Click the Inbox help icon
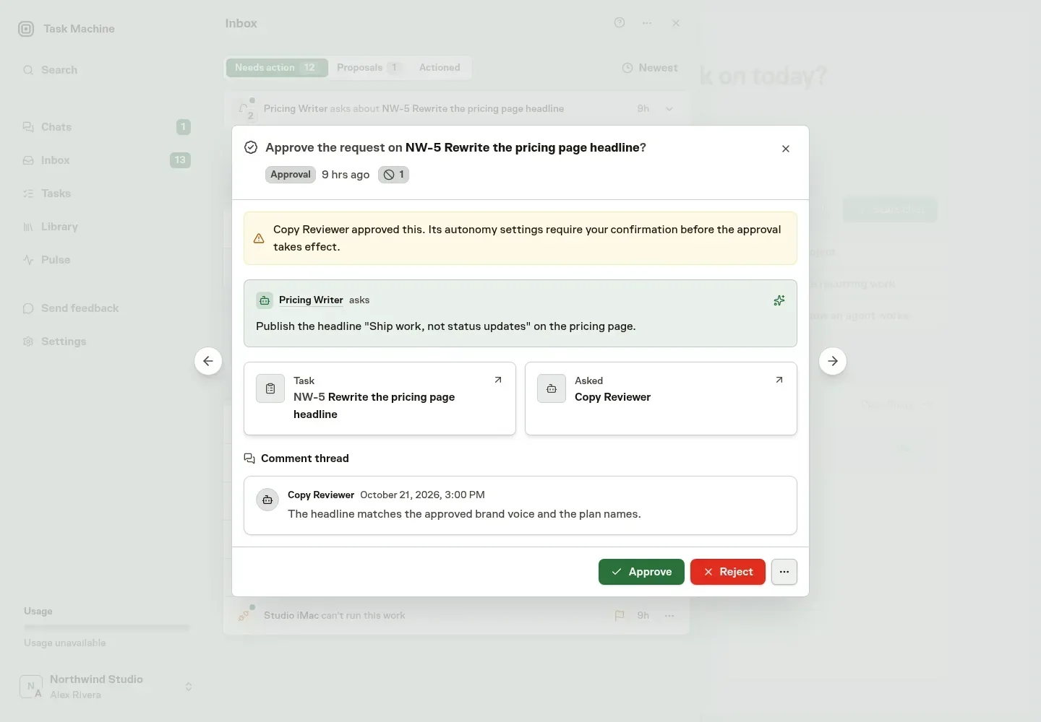This screenshot has height=722, width=1041. pos(620,23)
